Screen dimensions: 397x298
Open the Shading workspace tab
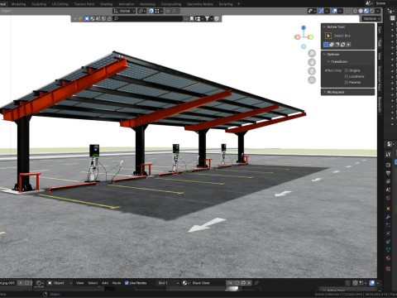click(107, 4)
